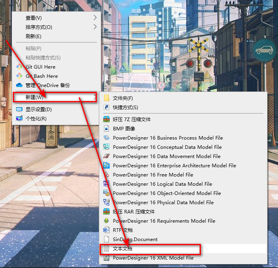The image size is (278, 268).
Task: Create a 好压 7Z 压缩文件
Action: [183, 119]
